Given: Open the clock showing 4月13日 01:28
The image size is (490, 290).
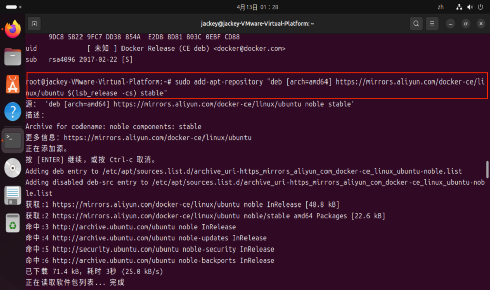Looking at the screenshot, I should 258,7.
